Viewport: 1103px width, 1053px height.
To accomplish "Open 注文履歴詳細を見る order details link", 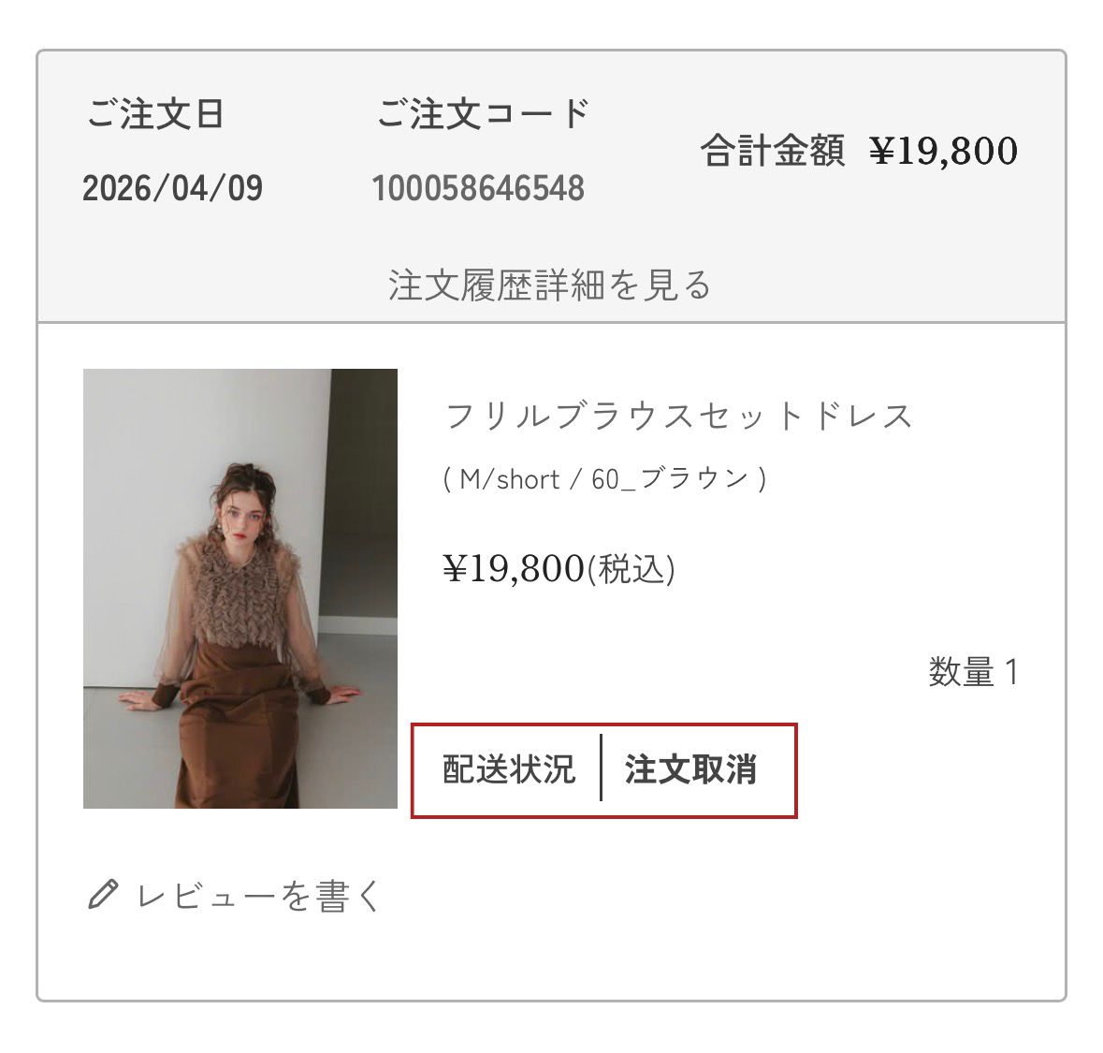I will (x=549, y=285).
